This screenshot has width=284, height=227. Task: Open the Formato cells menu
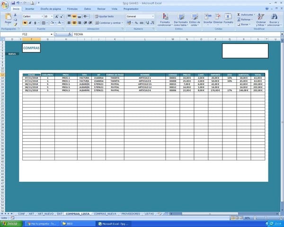[228, 19]
